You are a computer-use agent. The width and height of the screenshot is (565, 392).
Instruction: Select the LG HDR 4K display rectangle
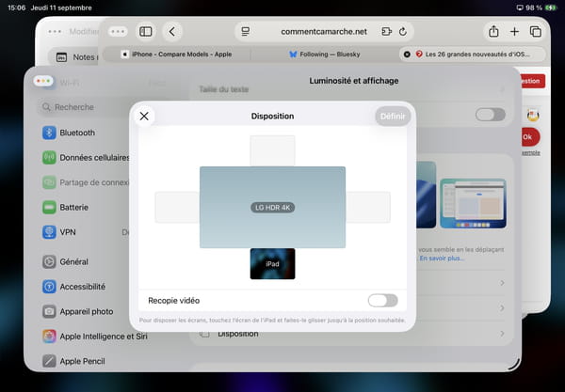pyautogui.click(x=272, y=207)
